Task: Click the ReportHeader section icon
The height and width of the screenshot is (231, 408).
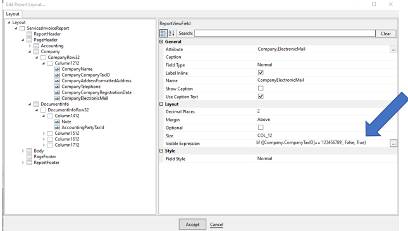Action: click(29, 34)
